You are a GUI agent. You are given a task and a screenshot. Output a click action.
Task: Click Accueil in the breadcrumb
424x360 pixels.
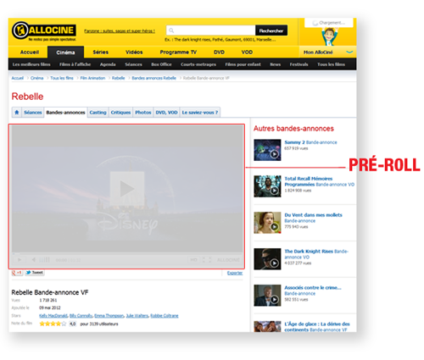coord(18,78)
